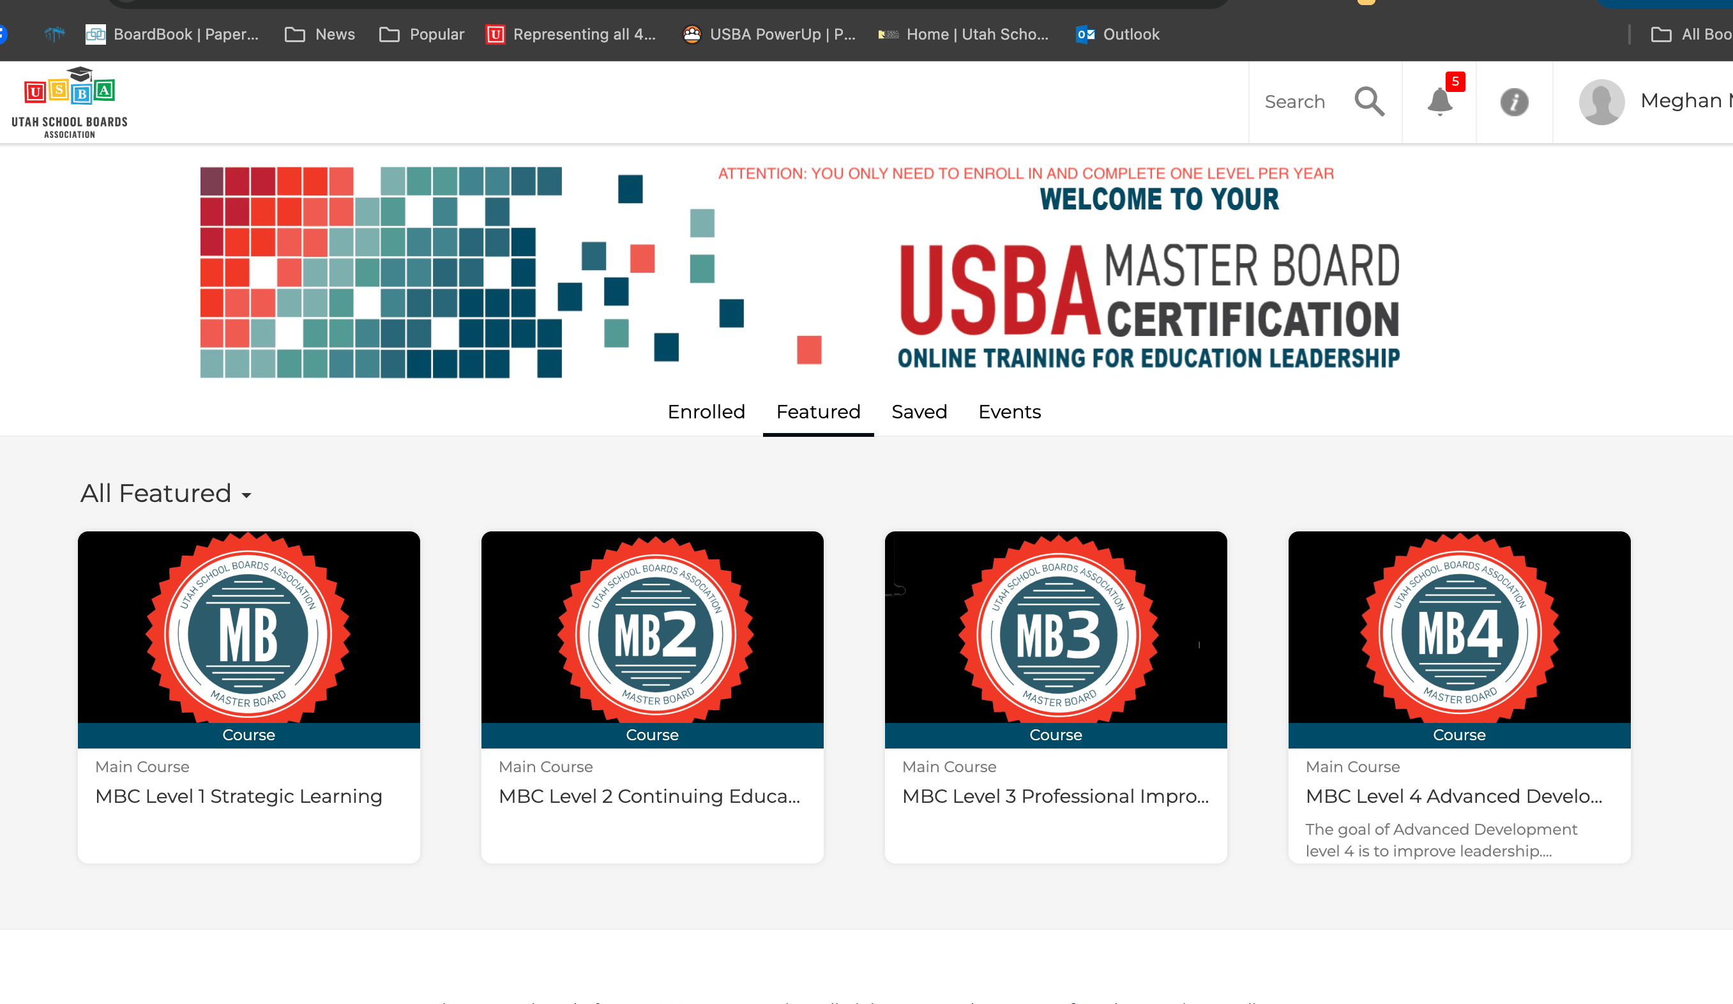The width and height of the screenshot is (1733, 1004).
Task: Click Main Course label on Level 2 card
Action: click(x=545, y=766)
